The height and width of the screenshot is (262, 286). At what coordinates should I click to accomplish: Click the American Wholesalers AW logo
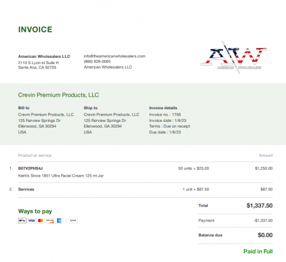pyautogui.click(x=234, y=57)
